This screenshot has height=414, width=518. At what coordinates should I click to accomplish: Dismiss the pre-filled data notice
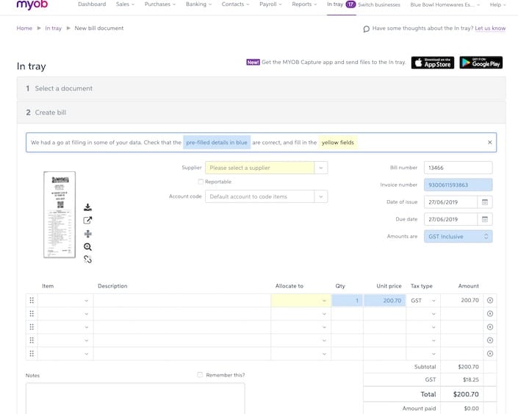tap(490, 142)
